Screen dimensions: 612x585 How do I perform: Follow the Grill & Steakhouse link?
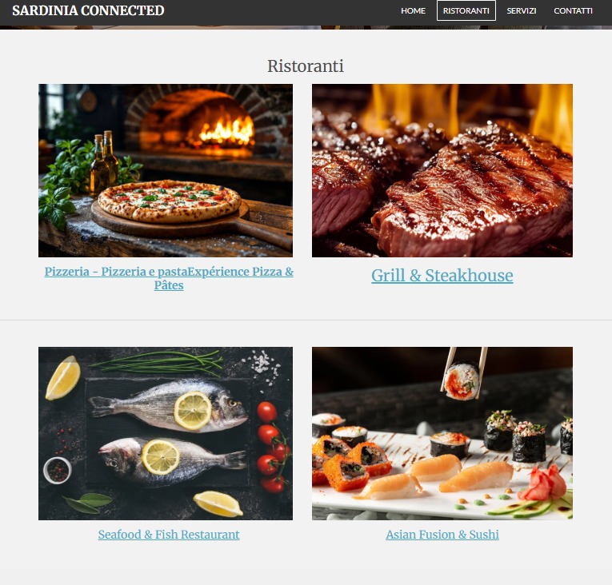[442, 276]
